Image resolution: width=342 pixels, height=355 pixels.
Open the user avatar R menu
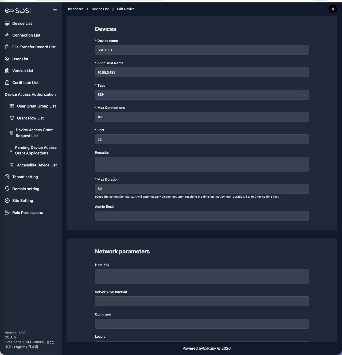tap(333, 9)
